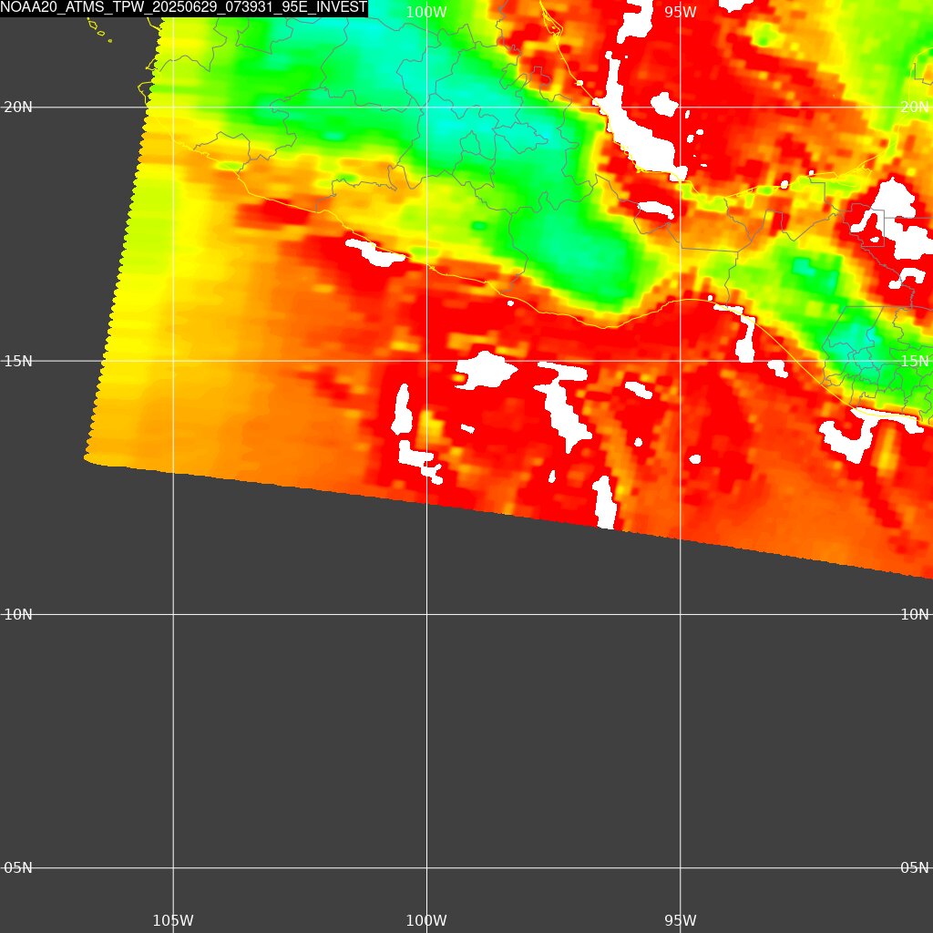Click the bottom 105W longitude label
Image resolution: width=933 pixels, height=933 pixels.
173,920
